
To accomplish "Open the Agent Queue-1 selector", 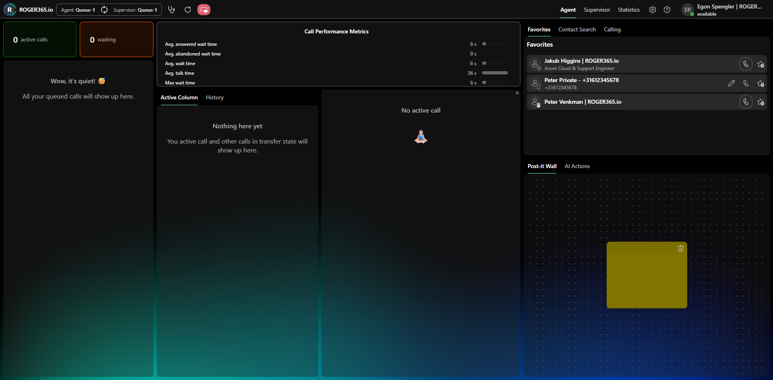I will [x=78, y=10].
